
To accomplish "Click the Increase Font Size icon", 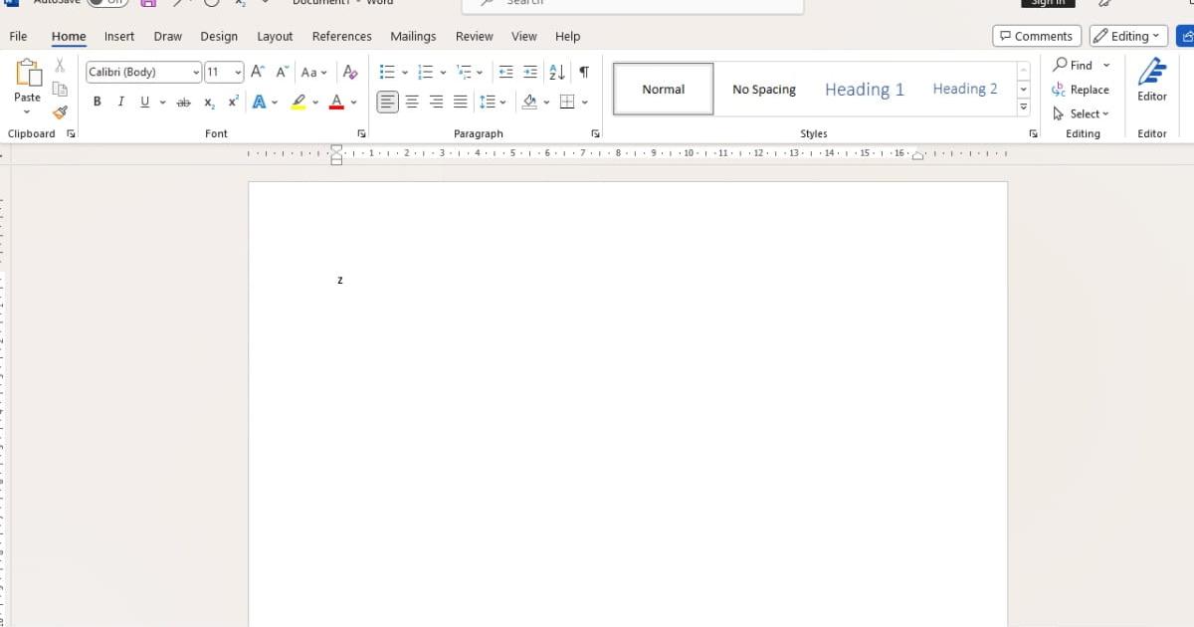I will [x=256, y=71].
